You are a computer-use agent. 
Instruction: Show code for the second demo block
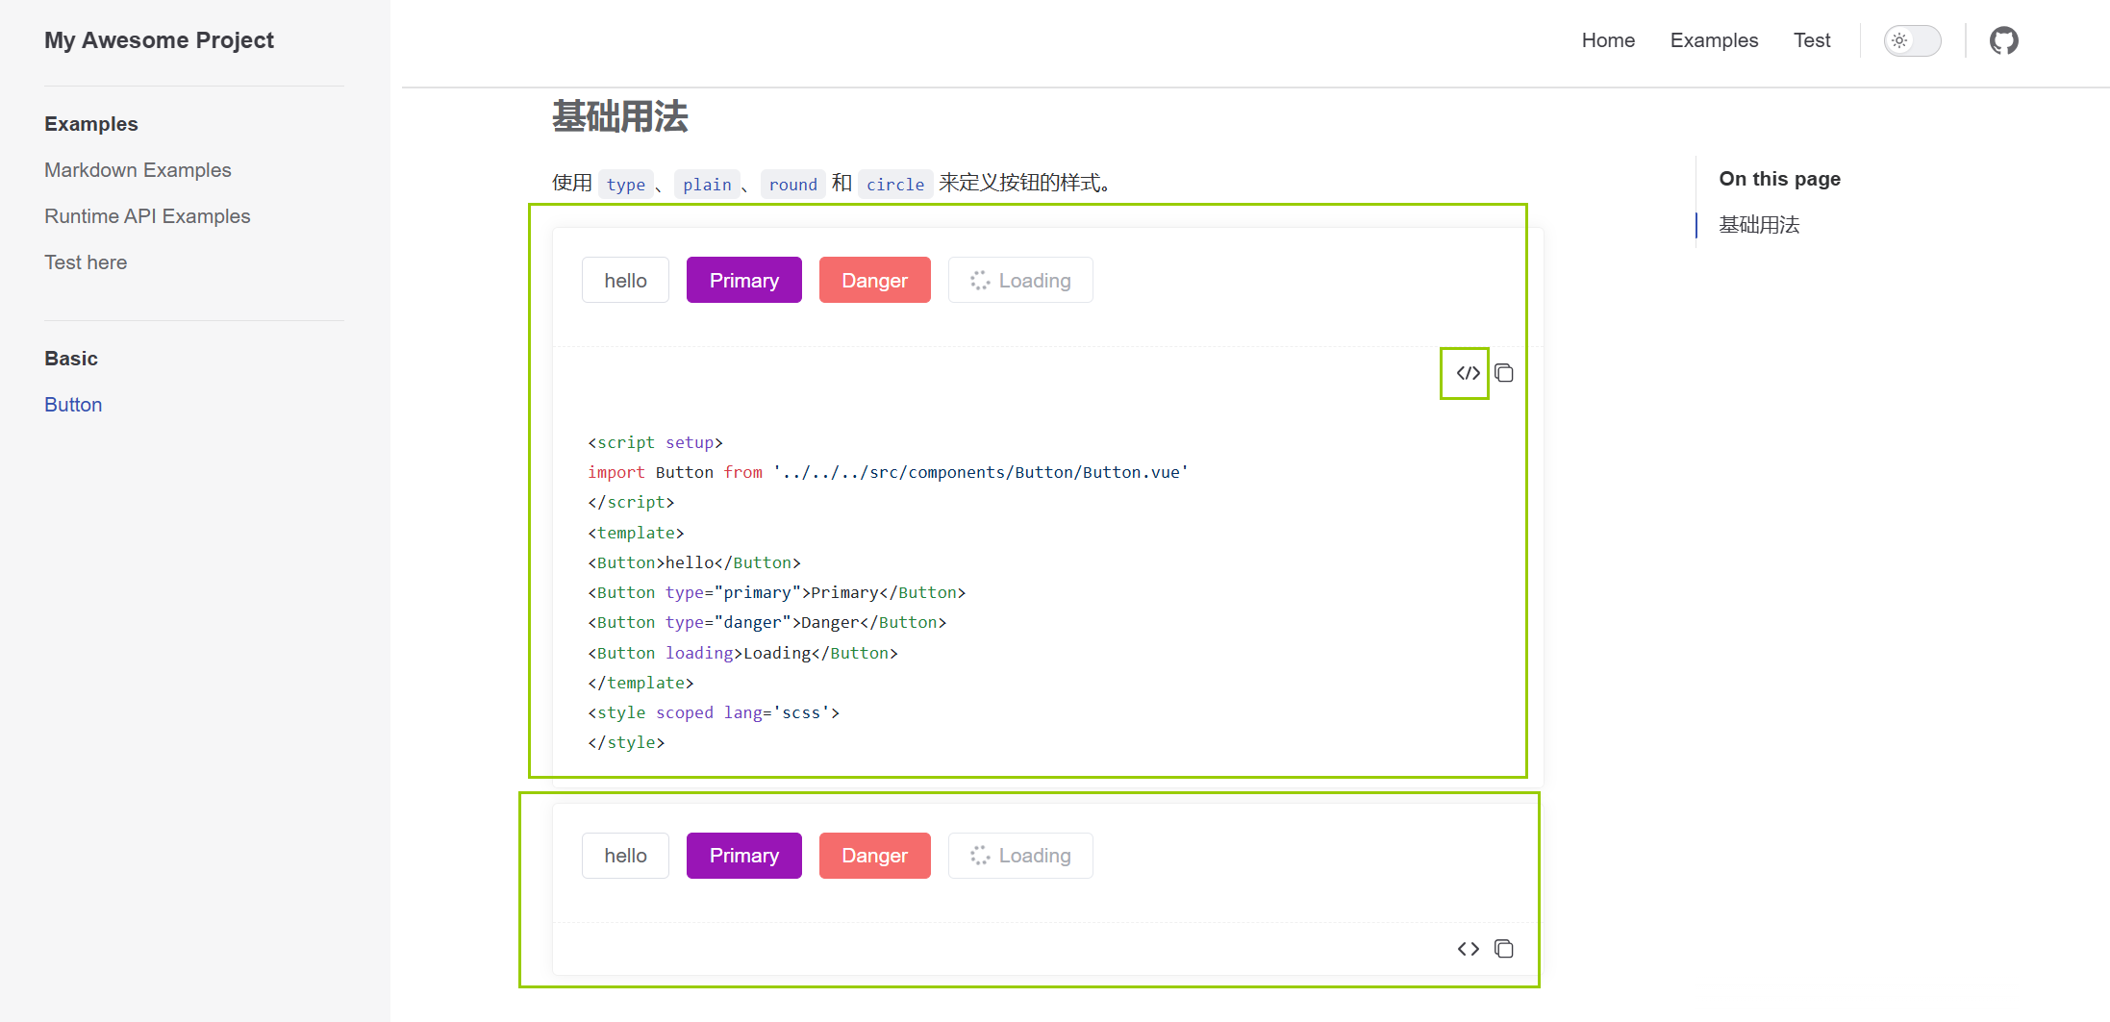coord(1468,949)
